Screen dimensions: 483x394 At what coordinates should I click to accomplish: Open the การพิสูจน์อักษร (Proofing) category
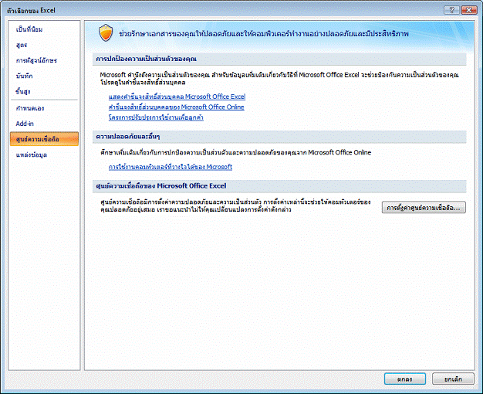(36, 60)
